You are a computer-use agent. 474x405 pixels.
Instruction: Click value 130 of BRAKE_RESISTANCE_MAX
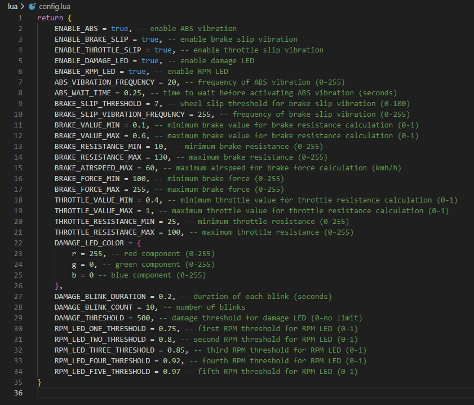pos(161,157)
